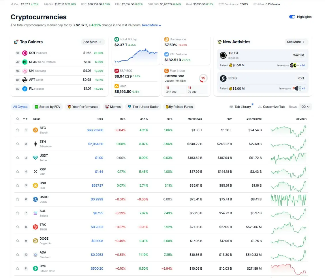Click the Fear Index gauge showing 15
This screenshot has height=278, width=325.
pyautogui.click(x=203, y=78)
